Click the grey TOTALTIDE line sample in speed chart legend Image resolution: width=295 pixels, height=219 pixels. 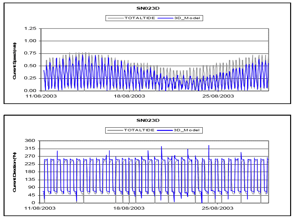click(116, 18)
